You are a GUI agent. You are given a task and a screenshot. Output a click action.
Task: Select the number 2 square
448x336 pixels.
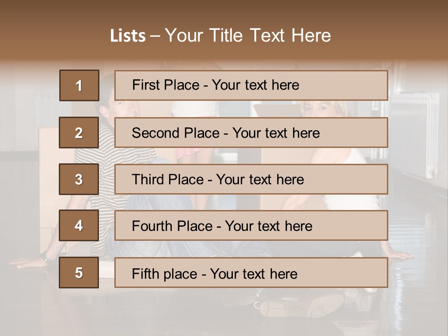[x=79, y=133]
